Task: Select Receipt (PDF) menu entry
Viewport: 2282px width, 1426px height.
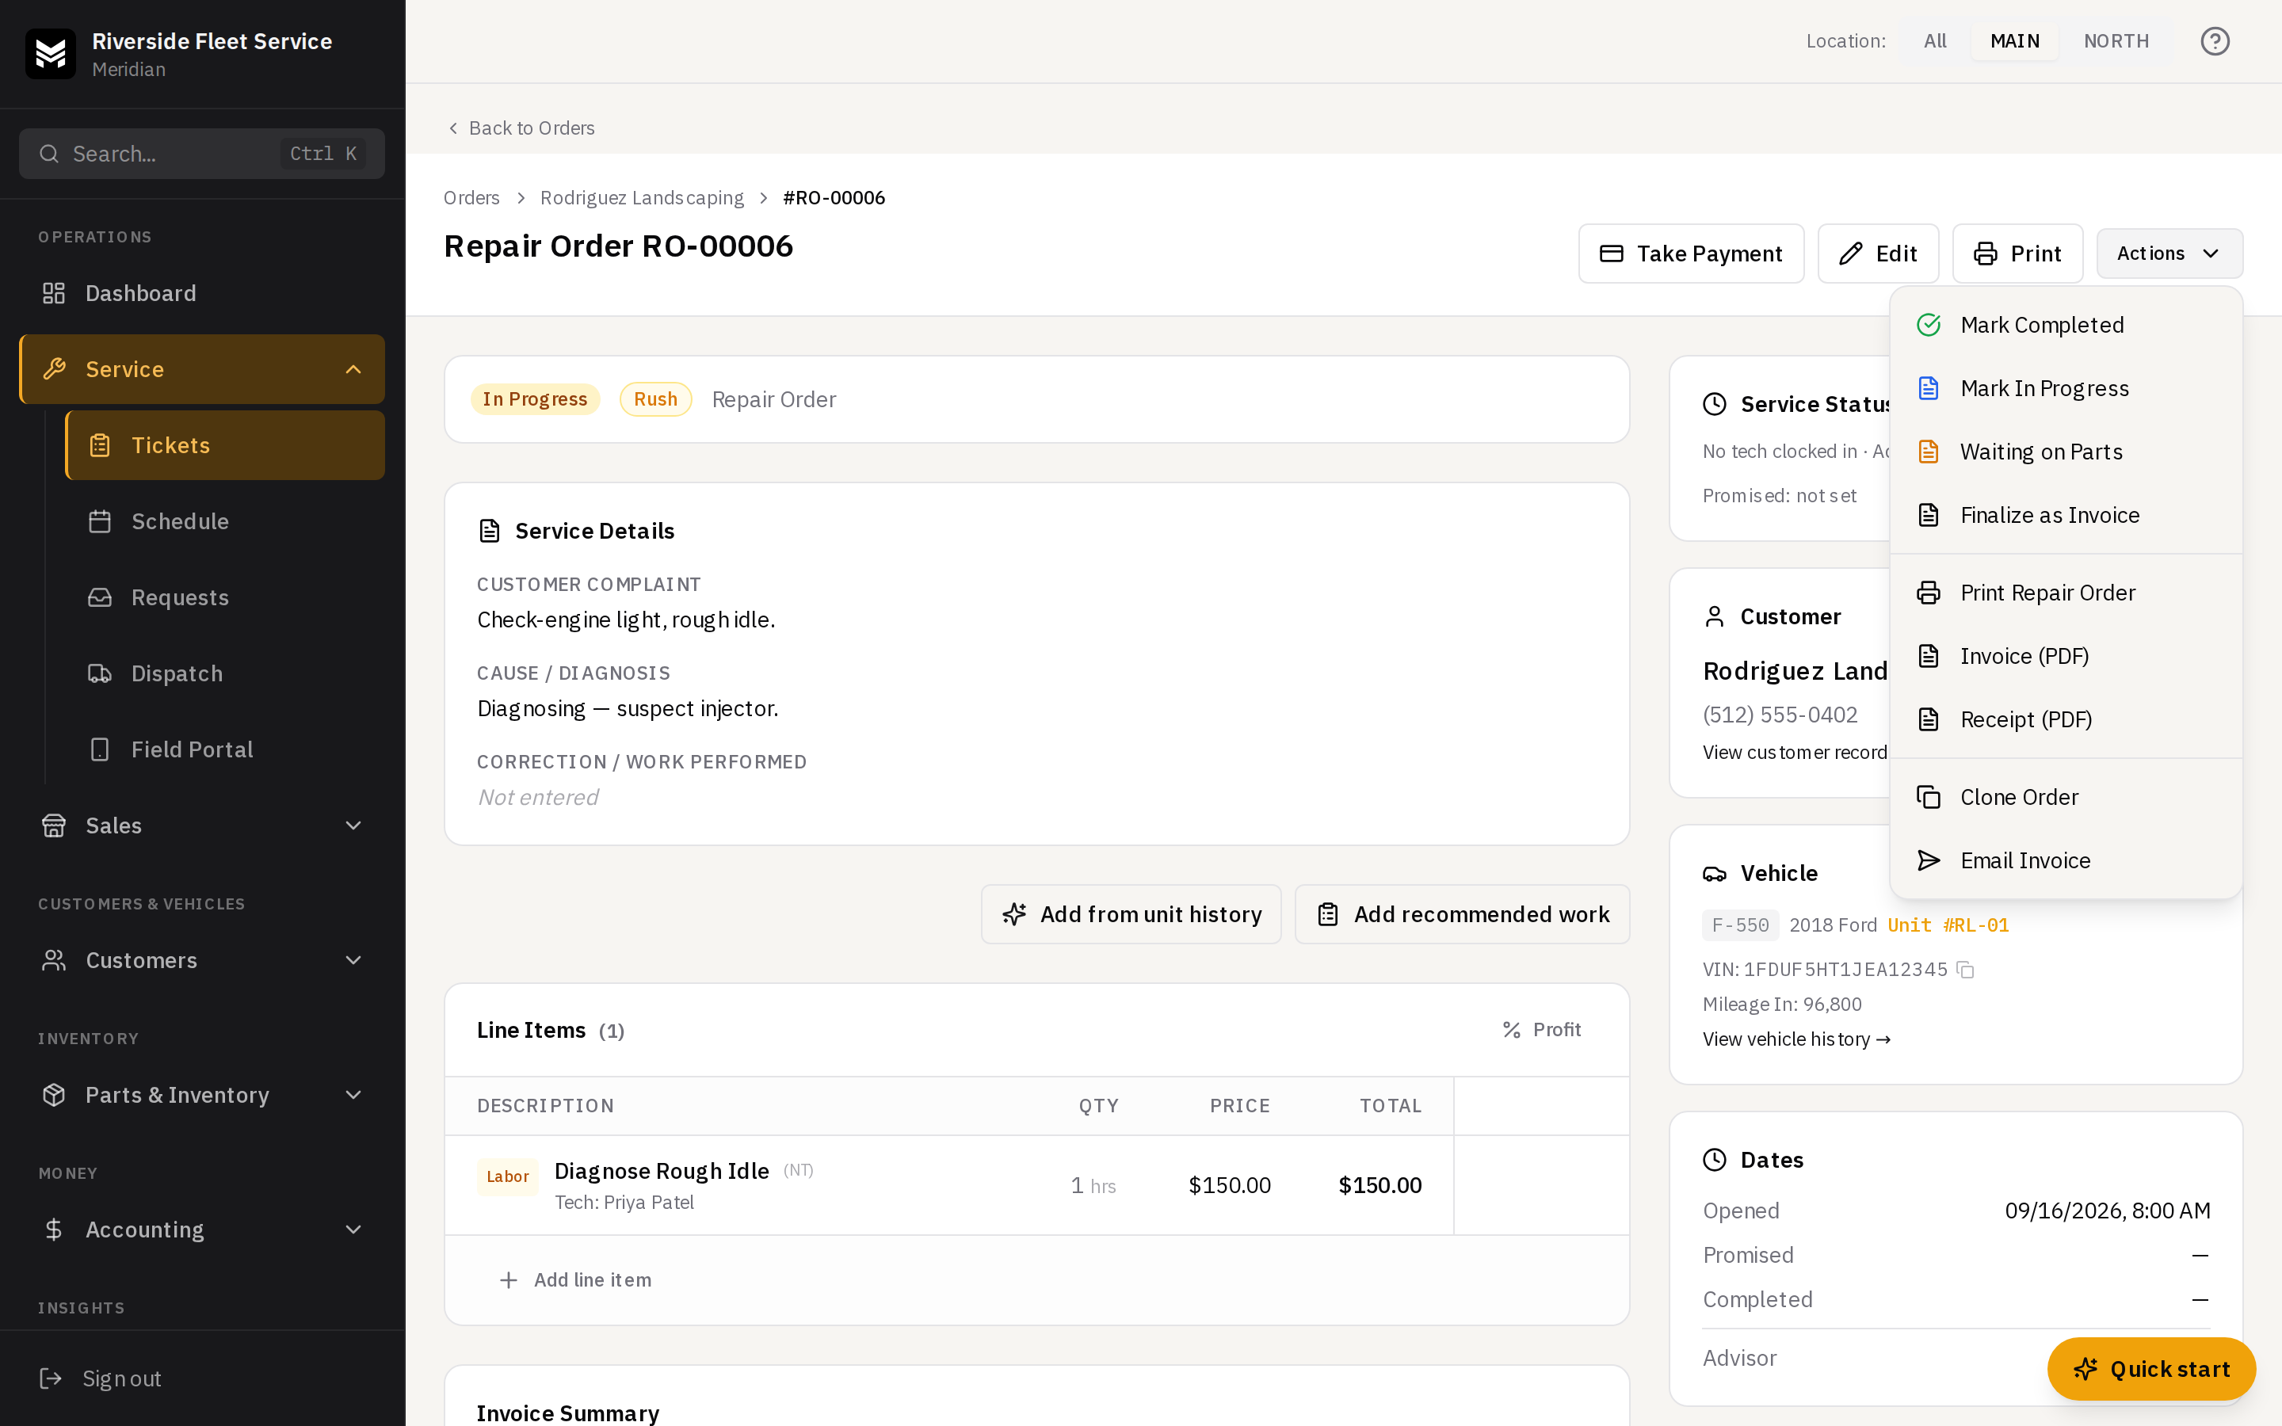Action: pos(2065,719)
